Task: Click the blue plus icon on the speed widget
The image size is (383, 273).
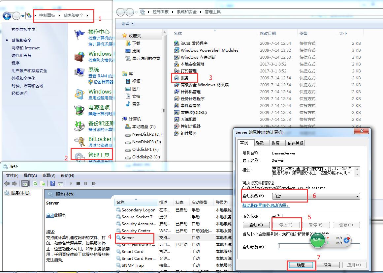Action: [x=346, y=240]
